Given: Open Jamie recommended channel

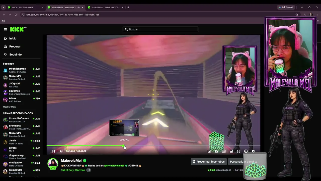Looking at the screenshot, I should (x=21, y=142).
